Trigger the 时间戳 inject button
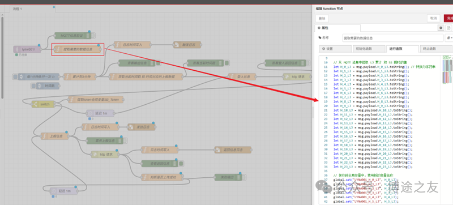This screenshot has height=205, width=453. coord(33,86)
